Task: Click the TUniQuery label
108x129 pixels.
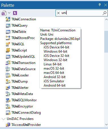Action: 20,25
